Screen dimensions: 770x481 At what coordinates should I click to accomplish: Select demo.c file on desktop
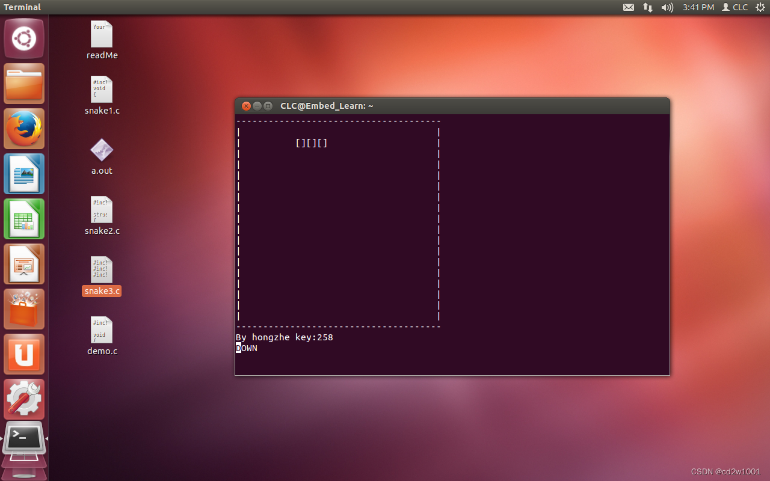102,336
